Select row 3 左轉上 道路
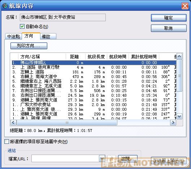This screenshot has width=191, height=169. click(94, 72)
